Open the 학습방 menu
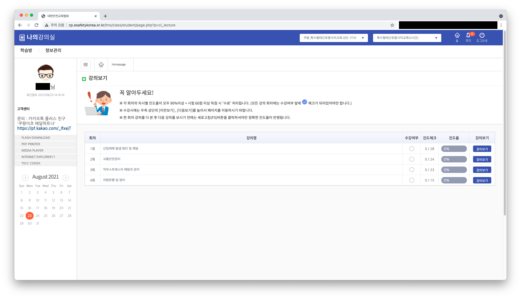This screenshot has width=521, height=299. click(26, 50)
